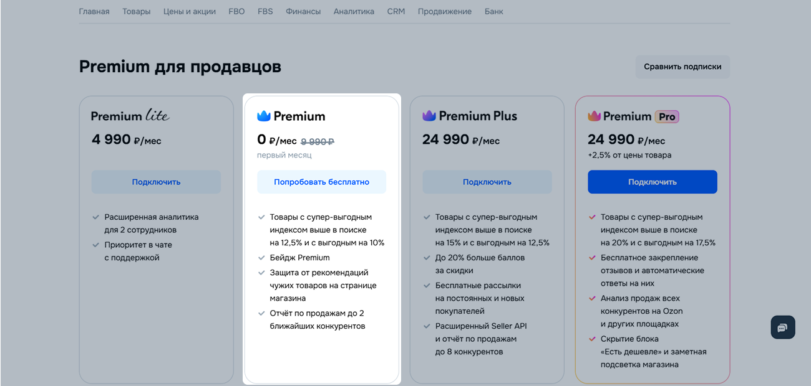Screen dimensions: 811x386
Task: Click the Premium lite plan title
Action: point(130,116)
